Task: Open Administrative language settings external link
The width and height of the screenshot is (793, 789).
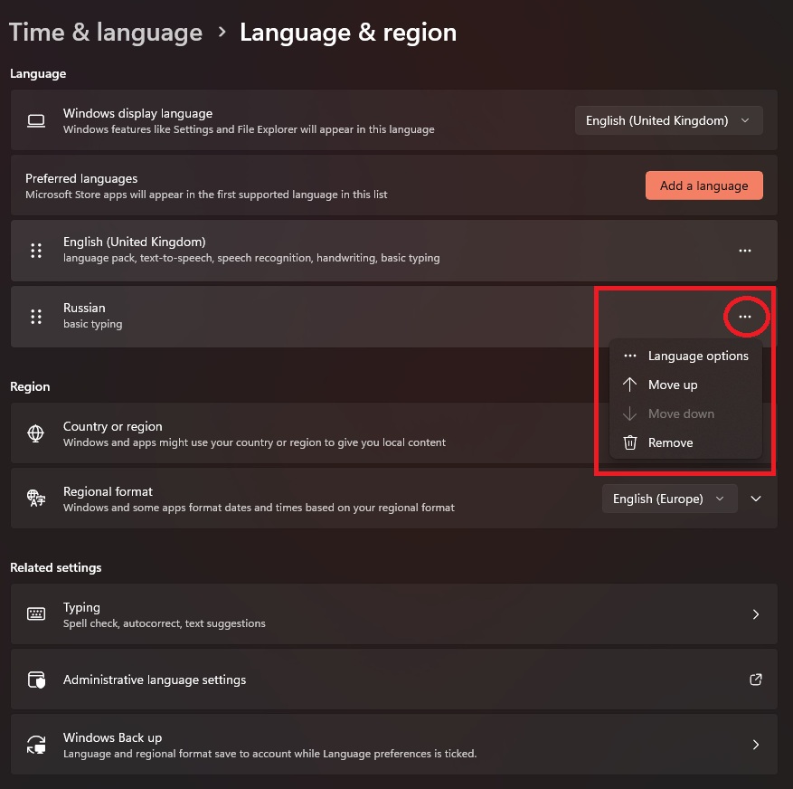Action: [x=756, y=680]
